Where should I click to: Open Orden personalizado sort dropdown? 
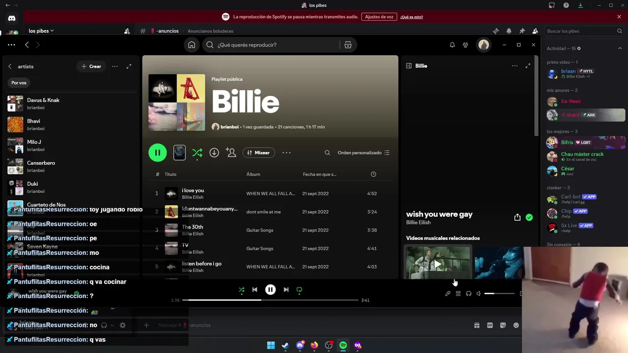pos(364,152)
